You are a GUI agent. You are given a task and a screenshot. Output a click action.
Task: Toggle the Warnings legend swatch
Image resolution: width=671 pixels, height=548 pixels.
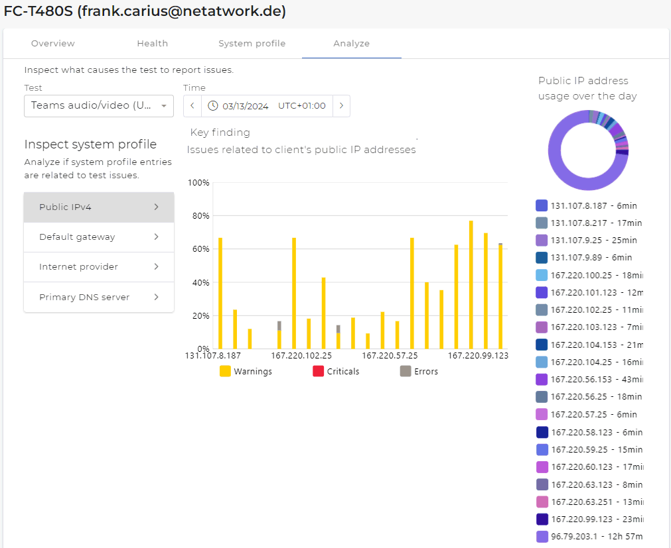(x=225, y=371)
